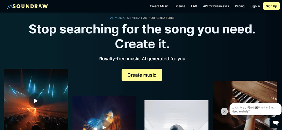View the Pricing page
282x130 pixels.
(x=240, y=6)
